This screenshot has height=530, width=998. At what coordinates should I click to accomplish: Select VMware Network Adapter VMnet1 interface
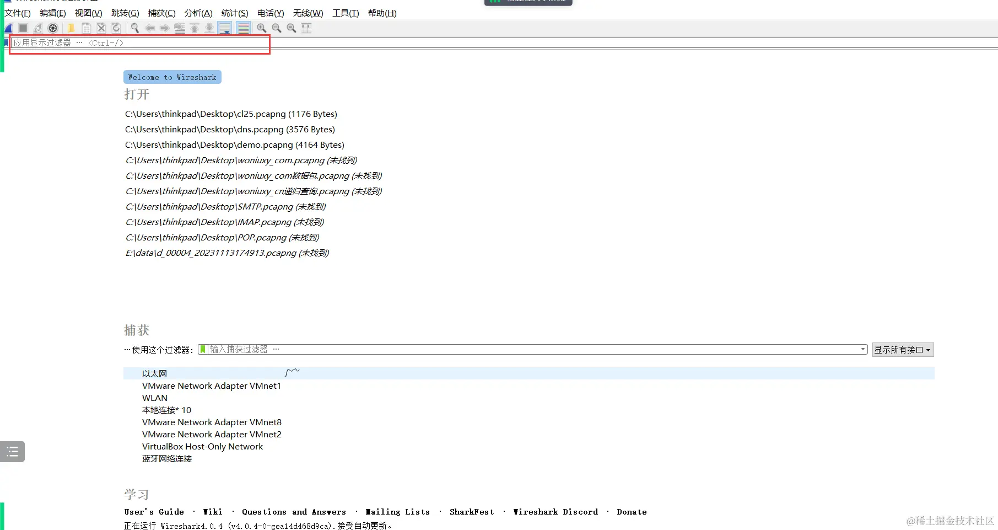click(x=212, y=386)
